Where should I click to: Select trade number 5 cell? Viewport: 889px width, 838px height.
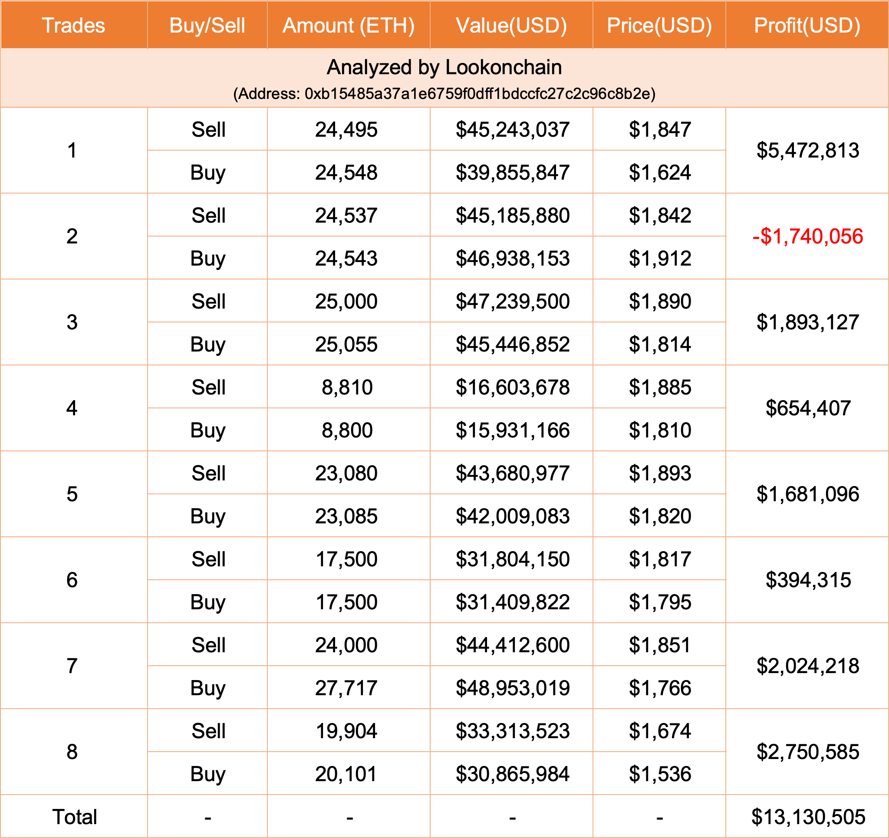(72, 494)
